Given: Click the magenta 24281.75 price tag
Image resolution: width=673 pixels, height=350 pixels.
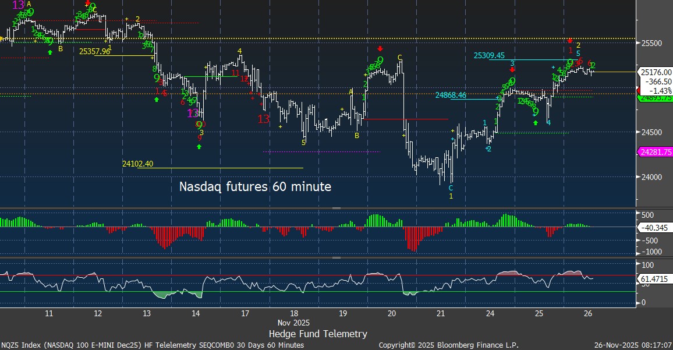Looking at the screenshot, I should pyautogui.click(x=656, y=151).
